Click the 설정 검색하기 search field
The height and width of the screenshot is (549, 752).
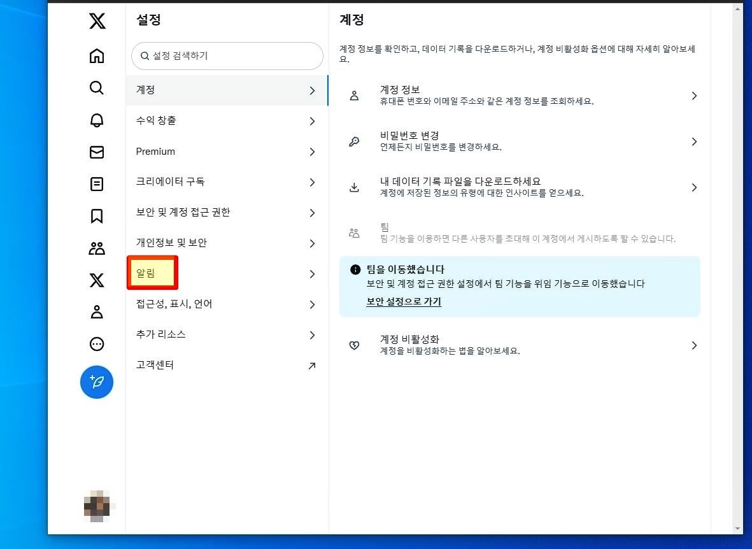(227, 55)
